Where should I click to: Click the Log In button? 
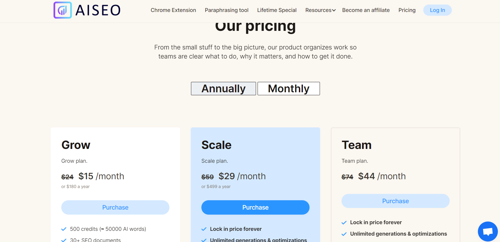[437, 10]
